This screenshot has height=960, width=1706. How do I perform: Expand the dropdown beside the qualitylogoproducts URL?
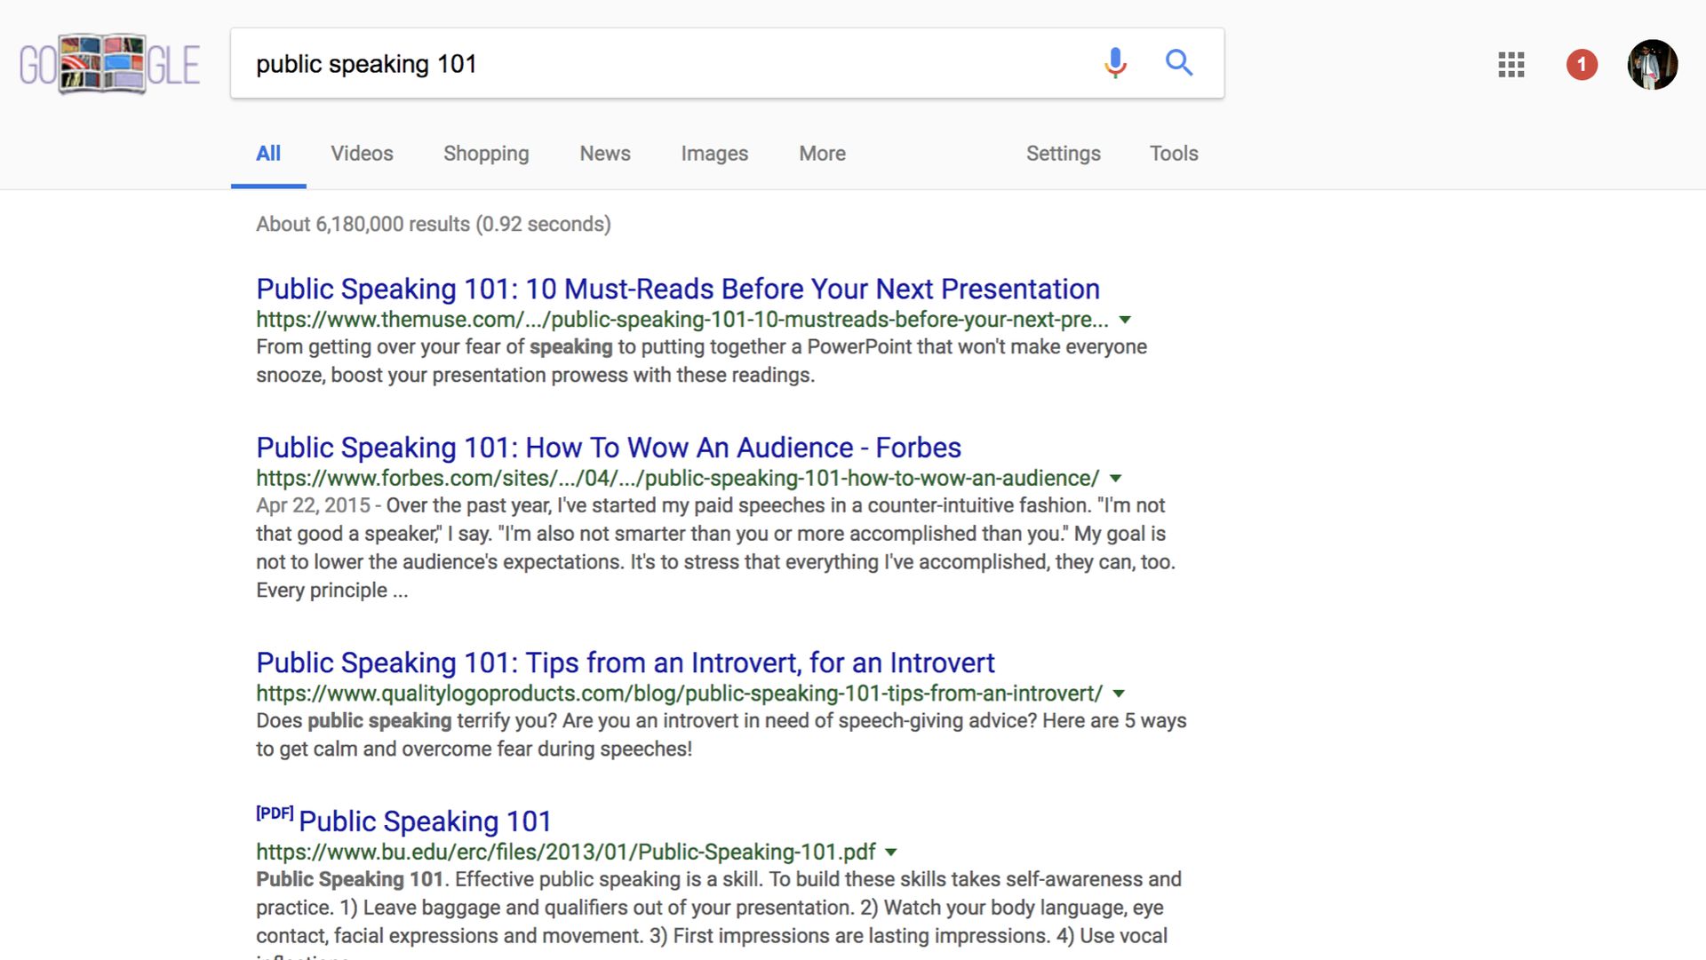click(x=1119, y=694)
